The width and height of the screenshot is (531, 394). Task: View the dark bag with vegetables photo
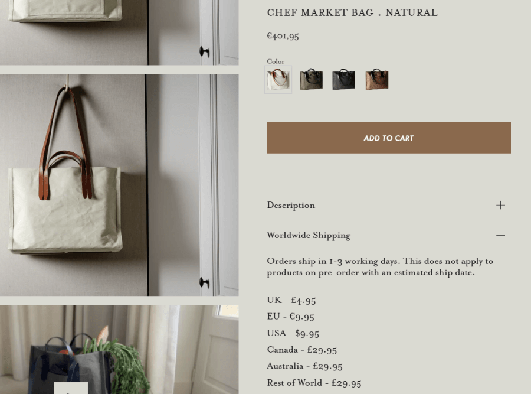point(119,349)
